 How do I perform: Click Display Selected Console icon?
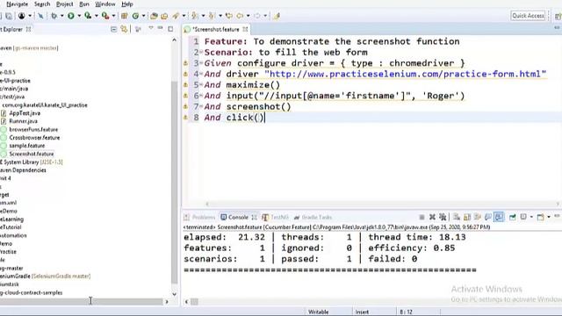[523, 217]
